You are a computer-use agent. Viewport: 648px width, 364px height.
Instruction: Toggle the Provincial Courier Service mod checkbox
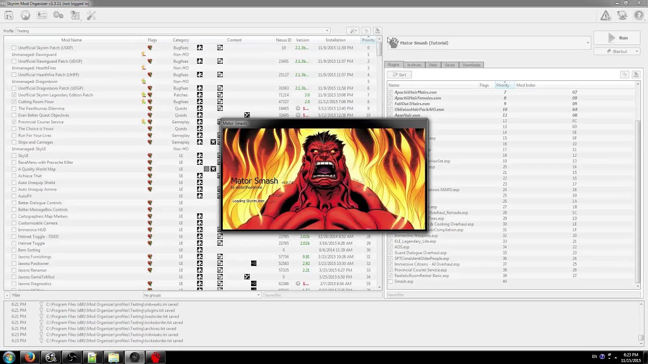14,122
